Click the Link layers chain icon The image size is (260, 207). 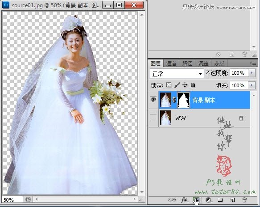pyautogui.click(x=172, y=200)
